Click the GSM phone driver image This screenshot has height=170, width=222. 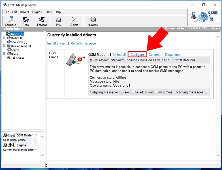(75, 59)
